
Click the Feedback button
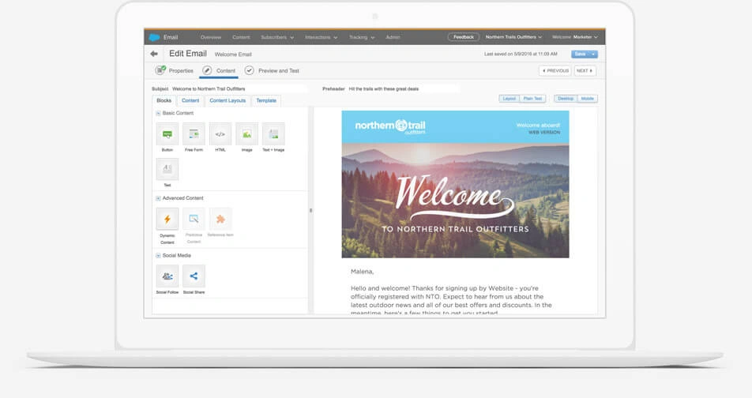pos(463,37)
